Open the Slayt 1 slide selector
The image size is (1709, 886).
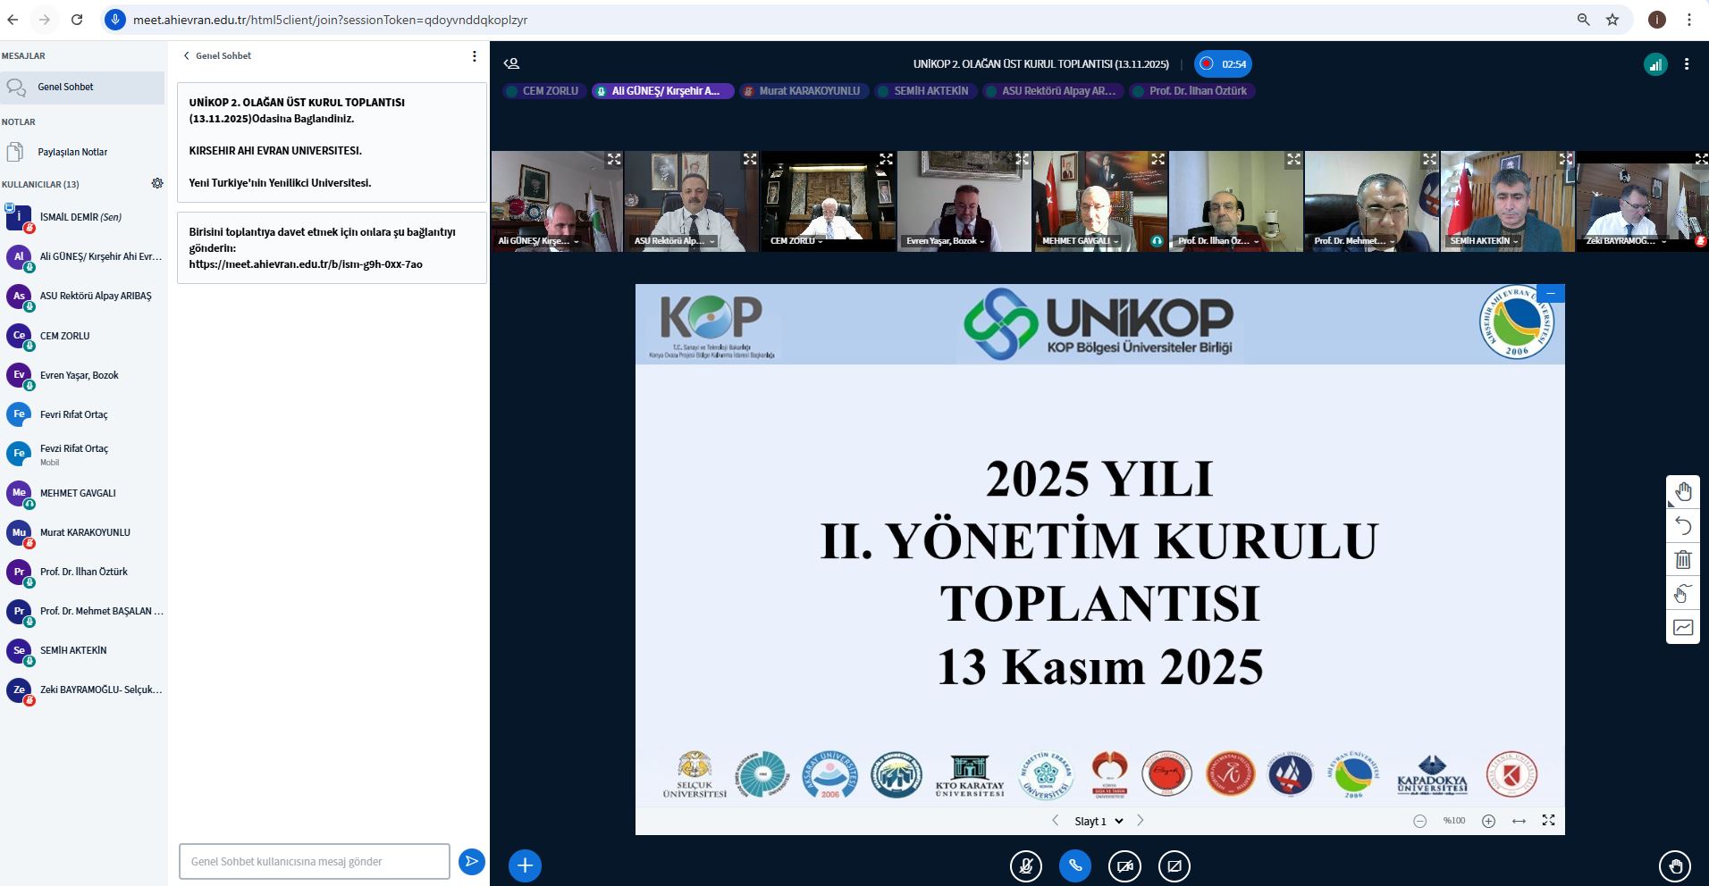click(x=1099, y=820)
